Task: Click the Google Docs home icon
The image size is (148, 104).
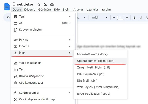Action: (x=7, y=7)
